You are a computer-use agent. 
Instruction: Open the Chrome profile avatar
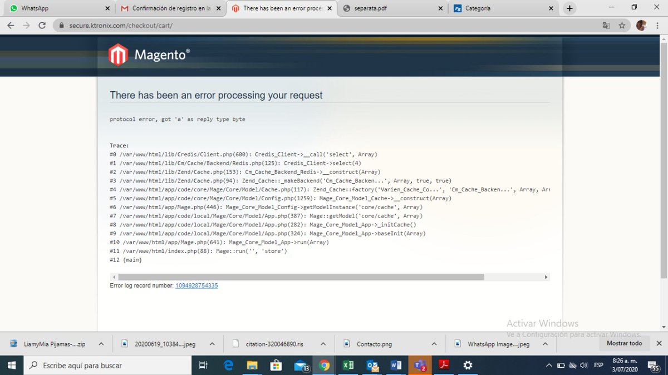[x=641, y=26]
